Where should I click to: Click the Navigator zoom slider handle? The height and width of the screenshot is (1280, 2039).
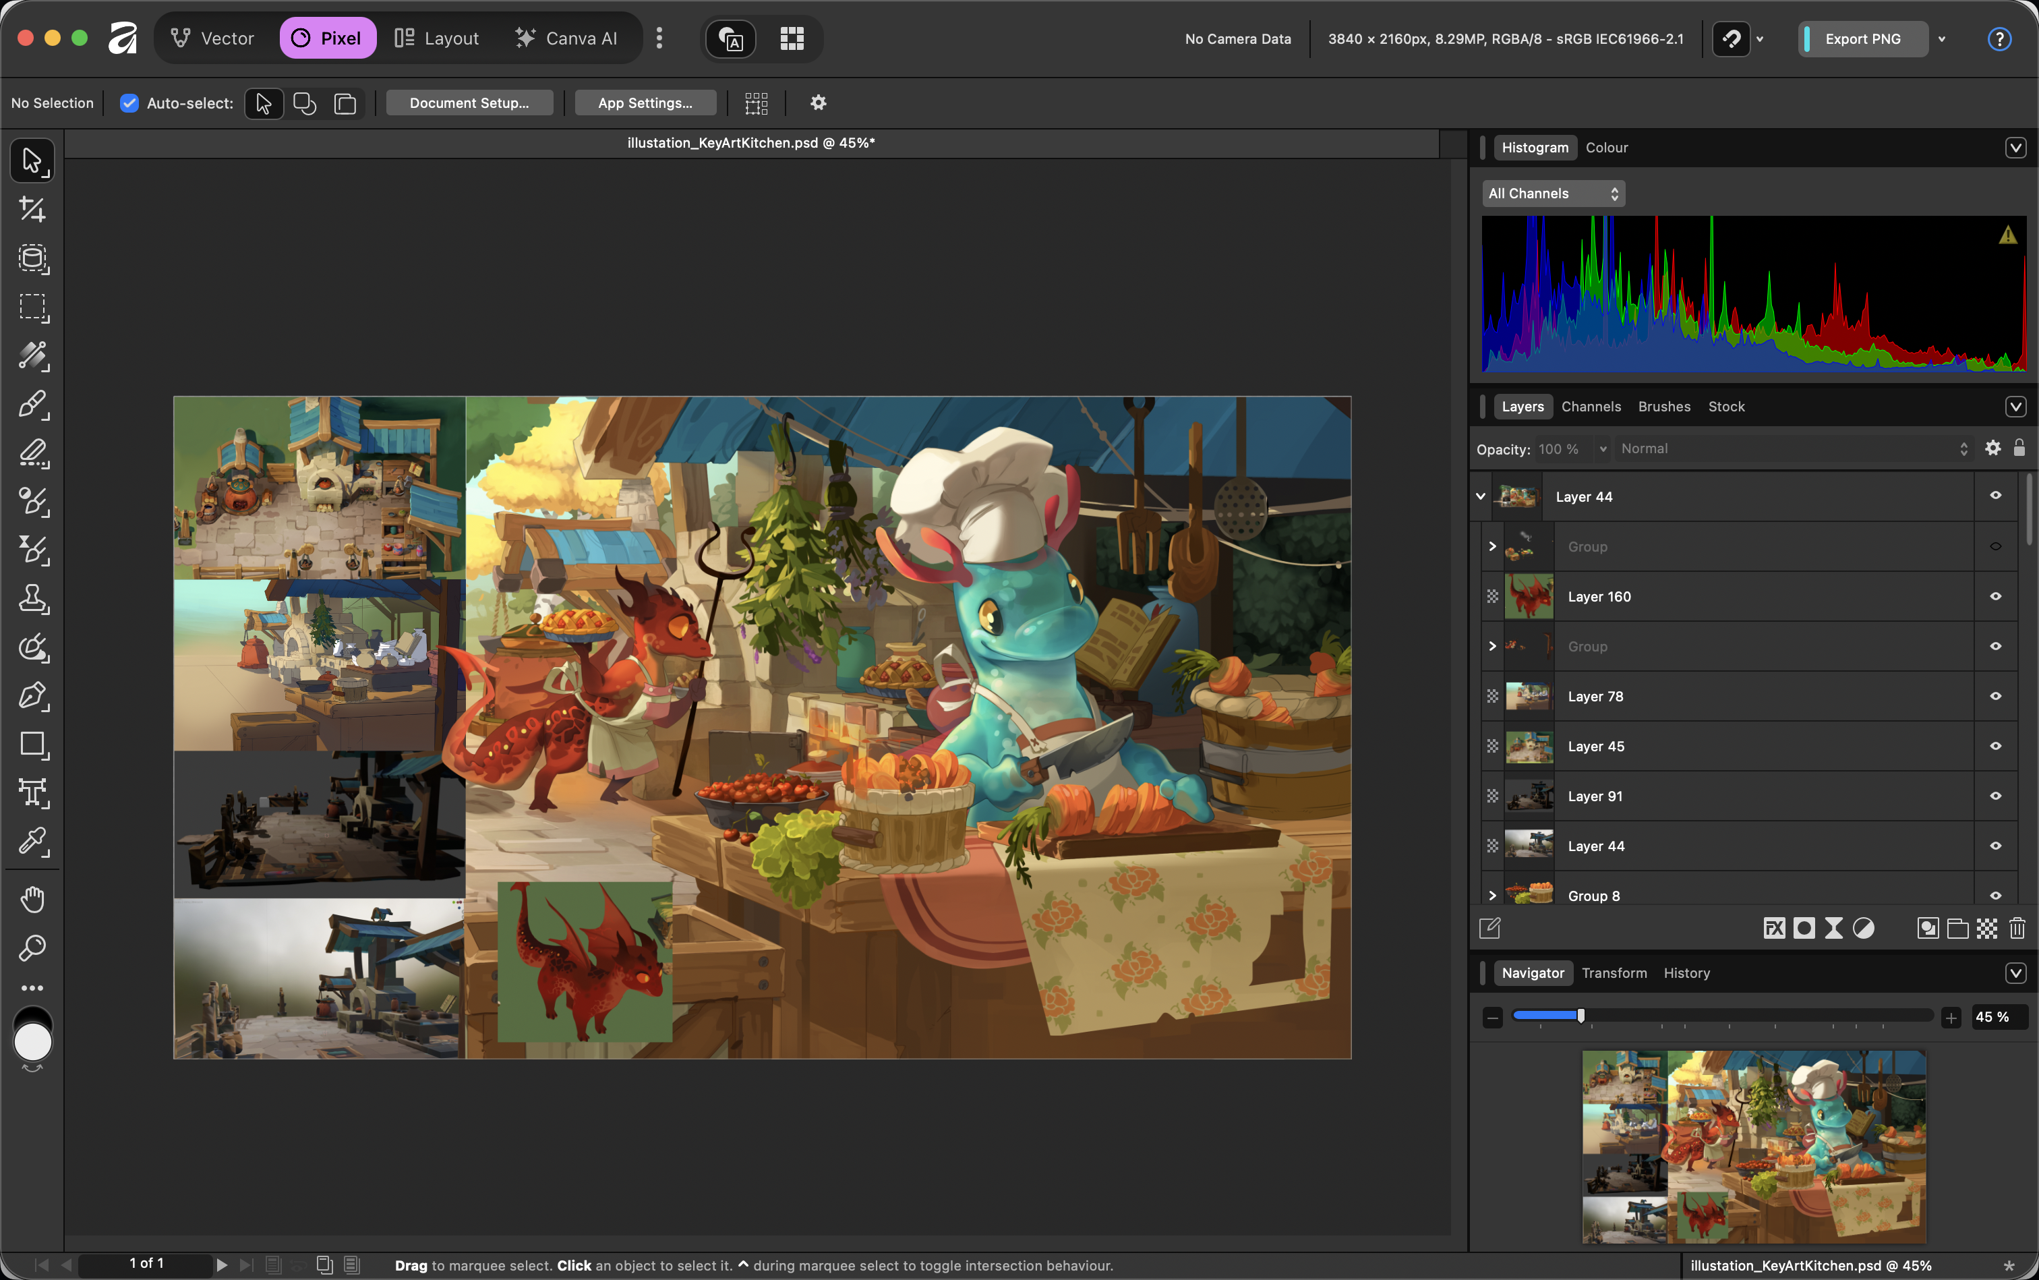pos(1580,1016)
